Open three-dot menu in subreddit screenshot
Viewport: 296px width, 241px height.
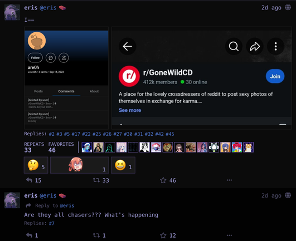(275, 46)
